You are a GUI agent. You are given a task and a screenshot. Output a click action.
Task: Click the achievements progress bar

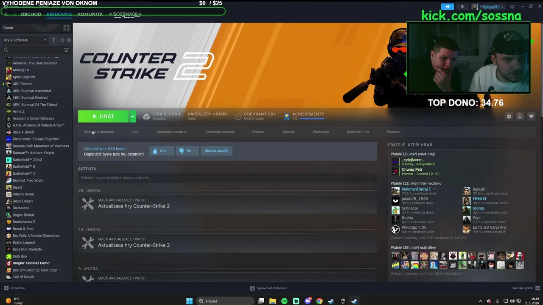pyautogui.click(x=311, y=119)
